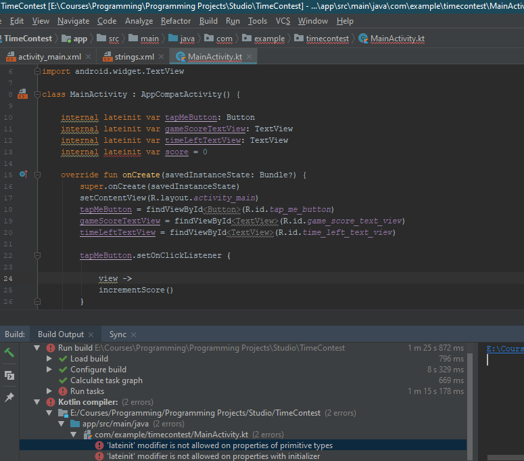Click the toggle view icon below the hammer

[9, 375]
